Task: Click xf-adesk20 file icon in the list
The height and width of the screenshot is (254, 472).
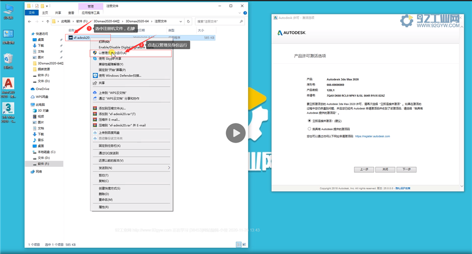Action: click(x=70, y=38)
